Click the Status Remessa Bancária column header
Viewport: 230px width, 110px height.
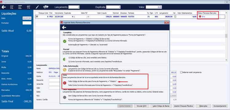pos(207,13)
